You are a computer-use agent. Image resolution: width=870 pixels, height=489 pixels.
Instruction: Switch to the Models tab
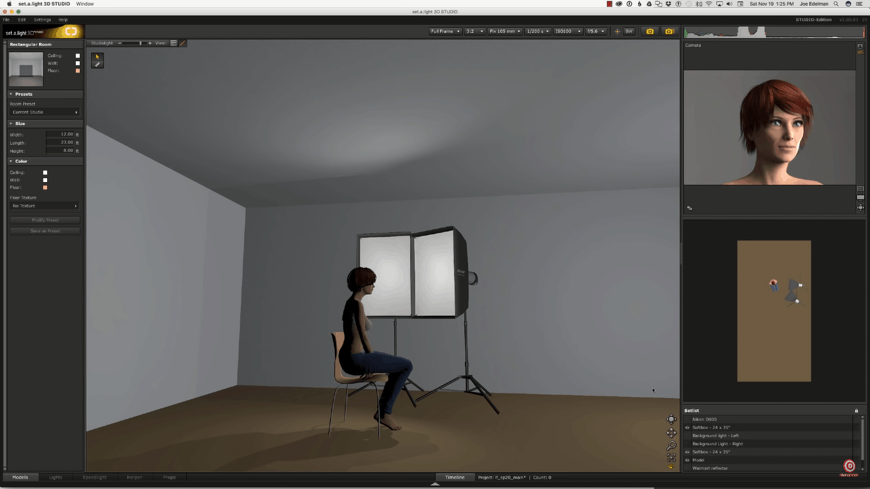coord(20,477)
